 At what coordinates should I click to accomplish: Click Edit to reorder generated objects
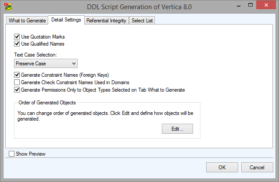tap(177, 129)
